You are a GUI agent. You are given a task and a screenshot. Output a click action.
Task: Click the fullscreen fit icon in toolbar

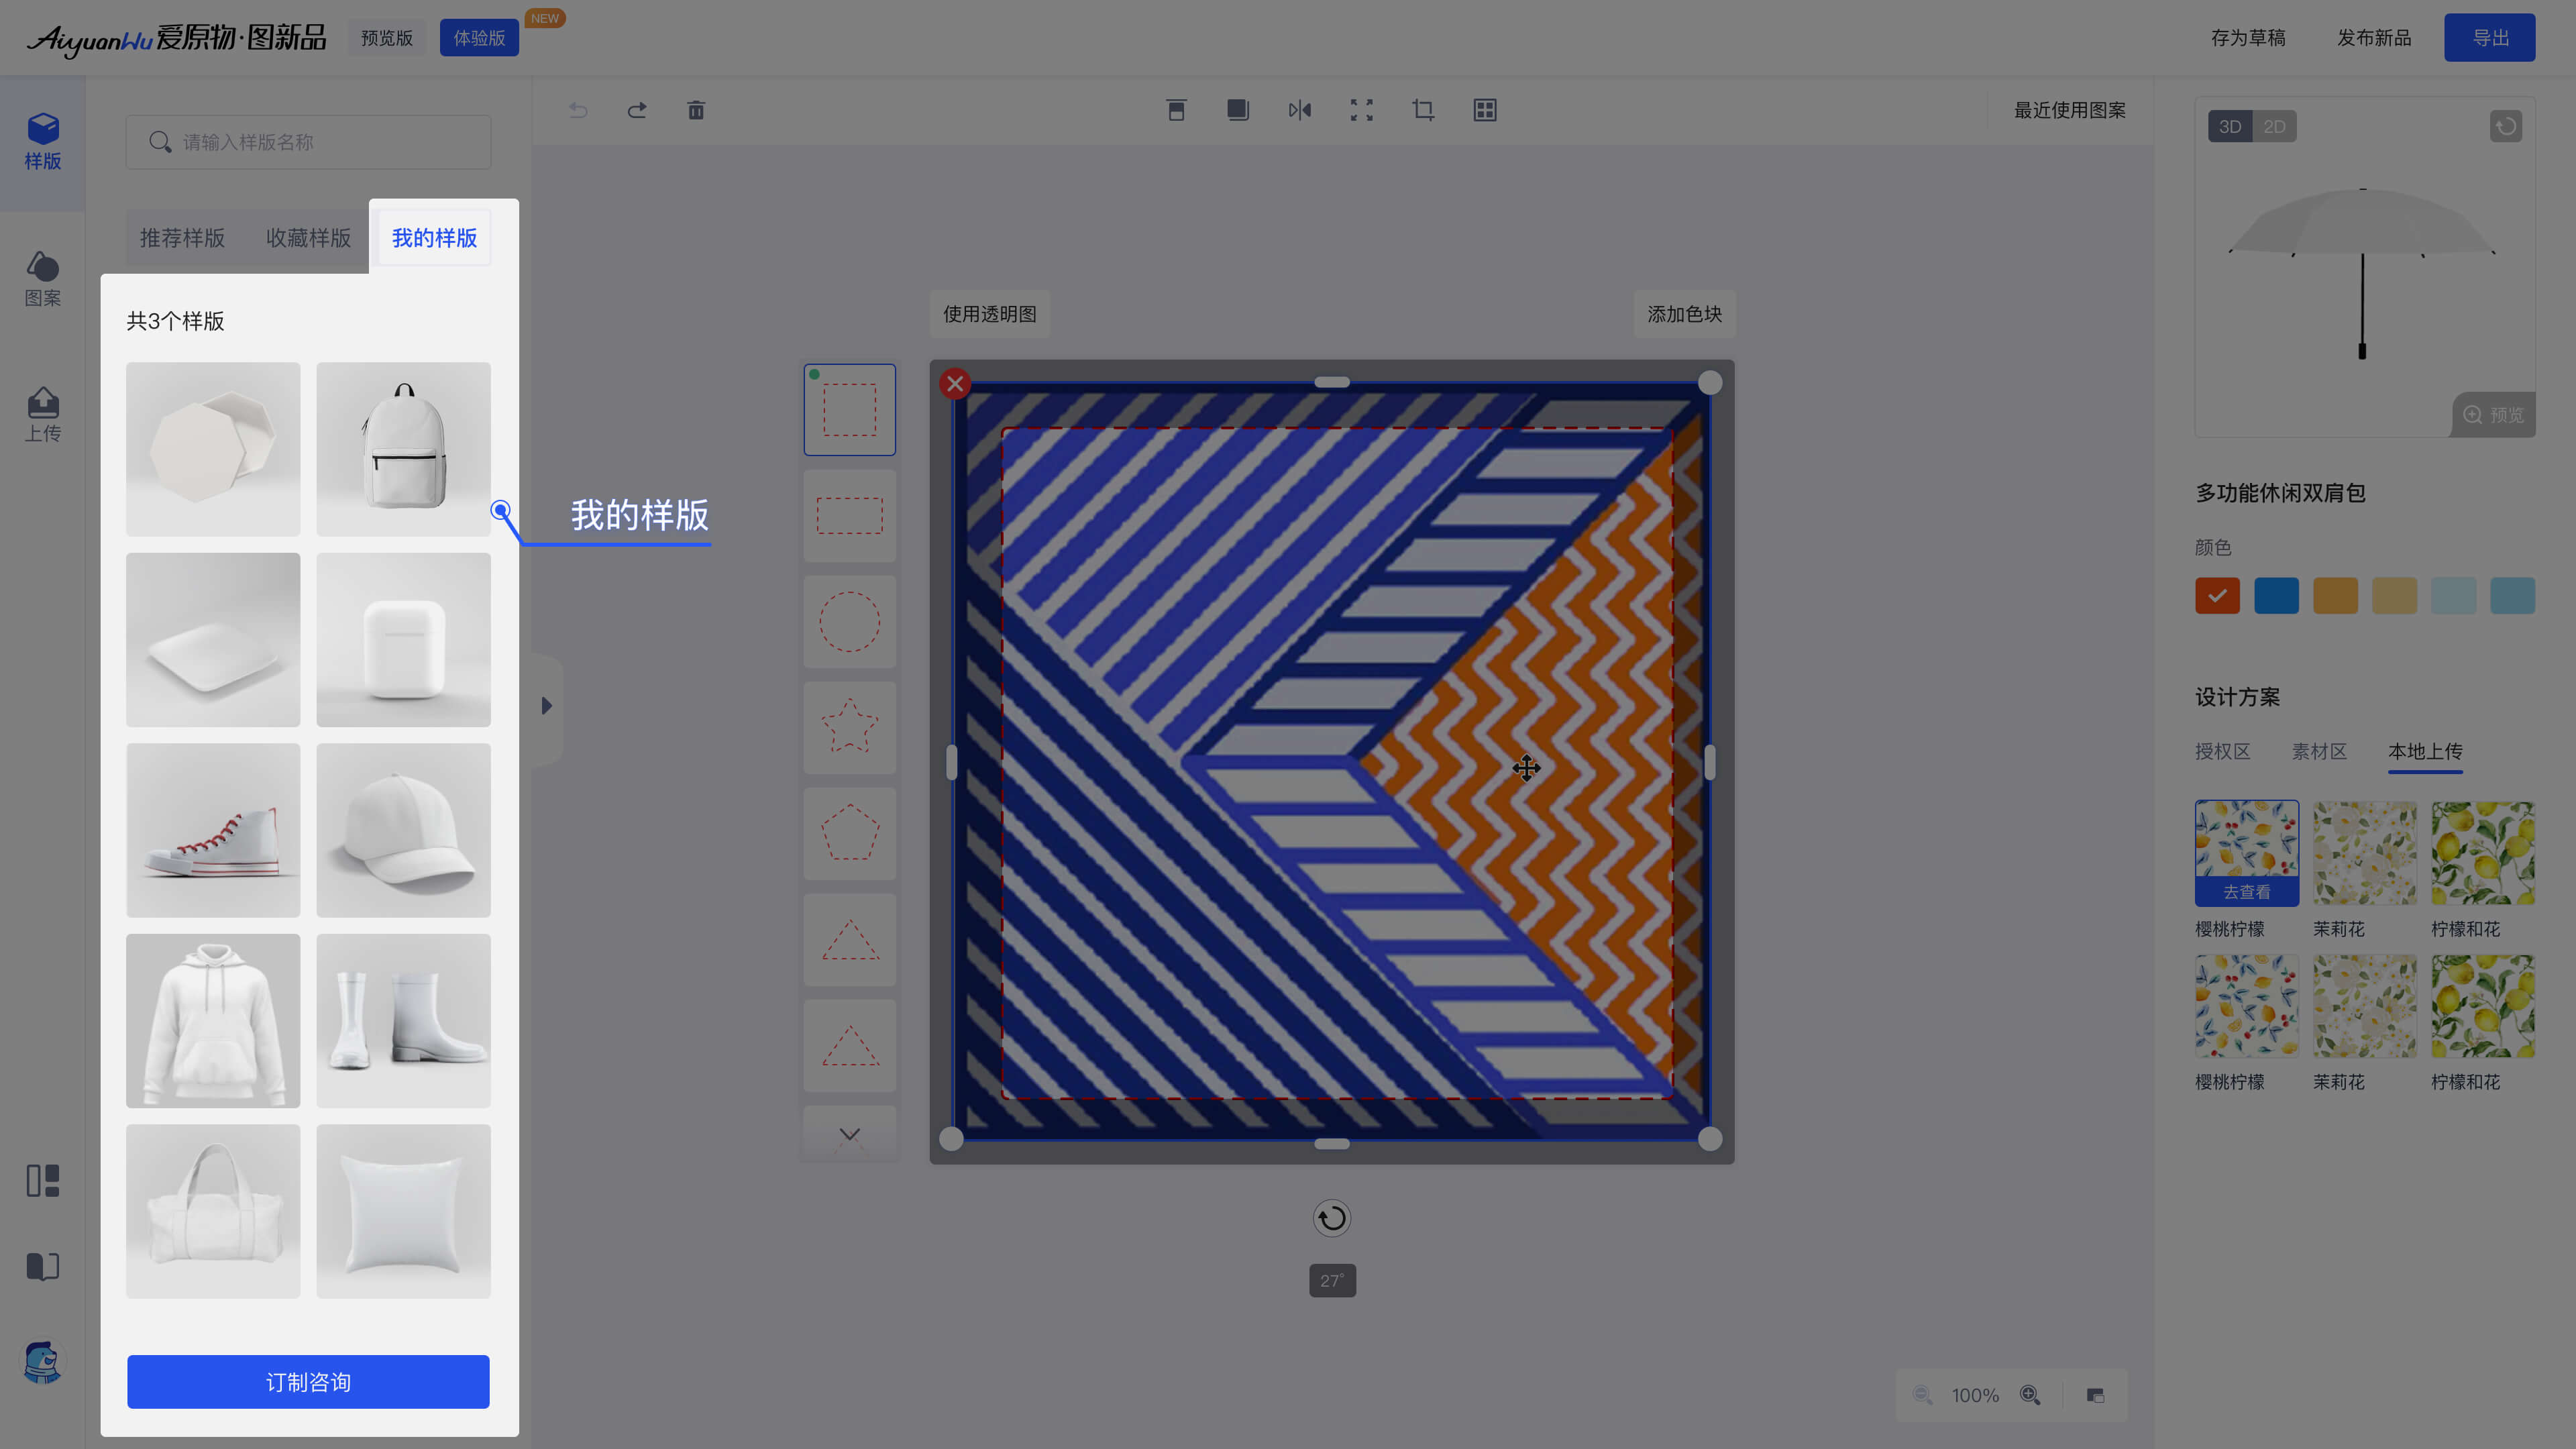pyautogui.click(x=1361, y=110)
